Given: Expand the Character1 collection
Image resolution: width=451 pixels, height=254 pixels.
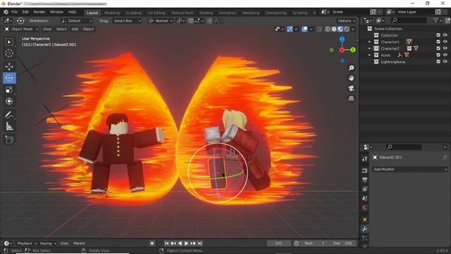Looking at the screenshot, I should (369, 42).
